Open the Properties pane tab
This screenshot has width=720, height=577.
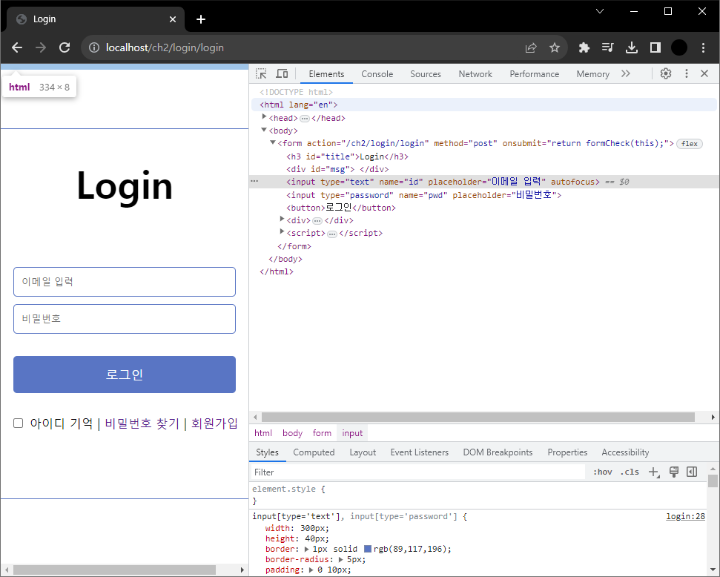[567, 452]
